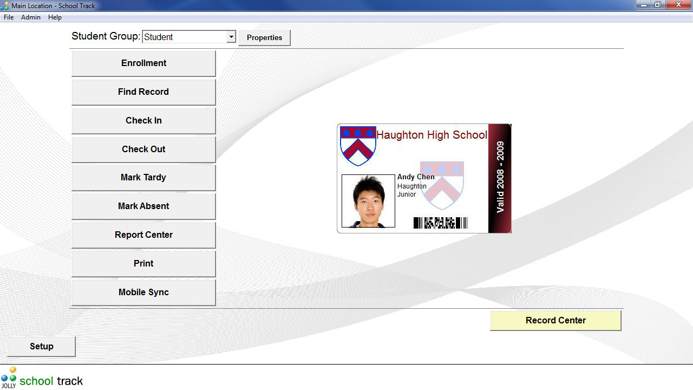Click the Mark Absent button
Screen dimensions: 693x390
coord(143,206)
